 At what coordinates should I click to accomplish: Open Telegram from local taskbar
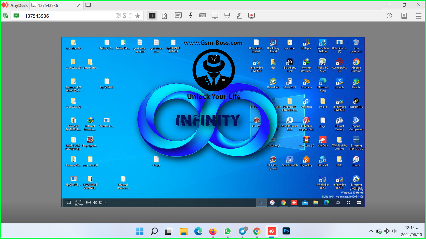[243, 231]
